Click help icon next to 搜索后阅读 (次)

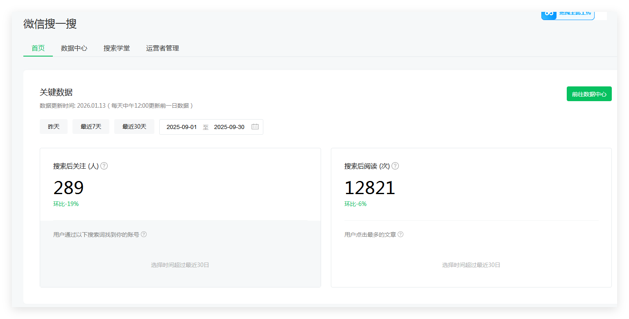(x=395, y=166)
